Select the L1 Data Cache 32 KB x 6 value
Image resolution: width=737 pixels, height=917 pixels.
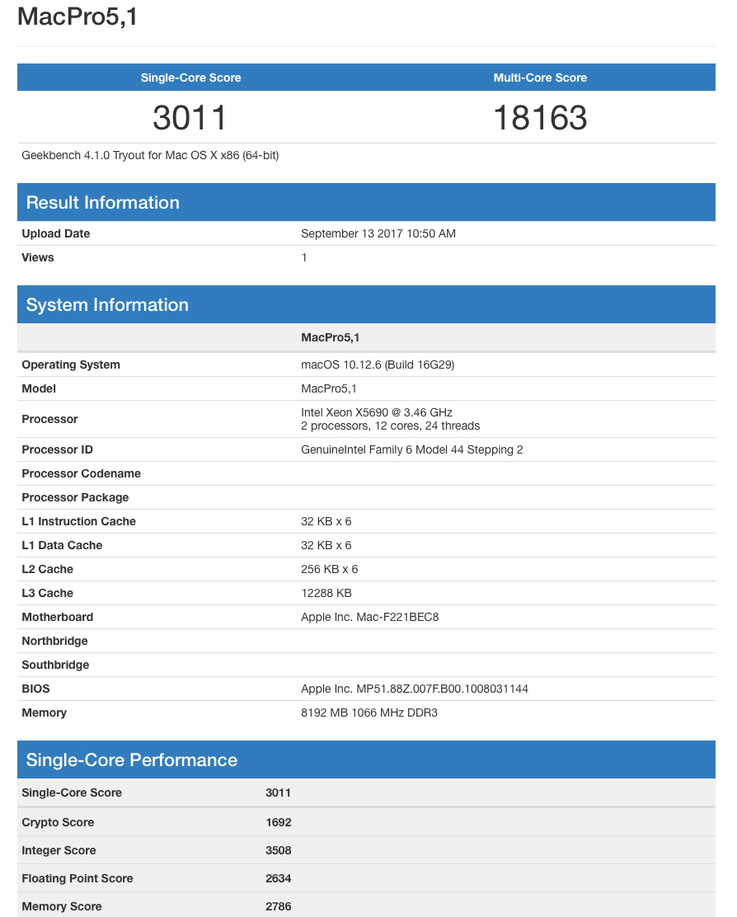326,545
